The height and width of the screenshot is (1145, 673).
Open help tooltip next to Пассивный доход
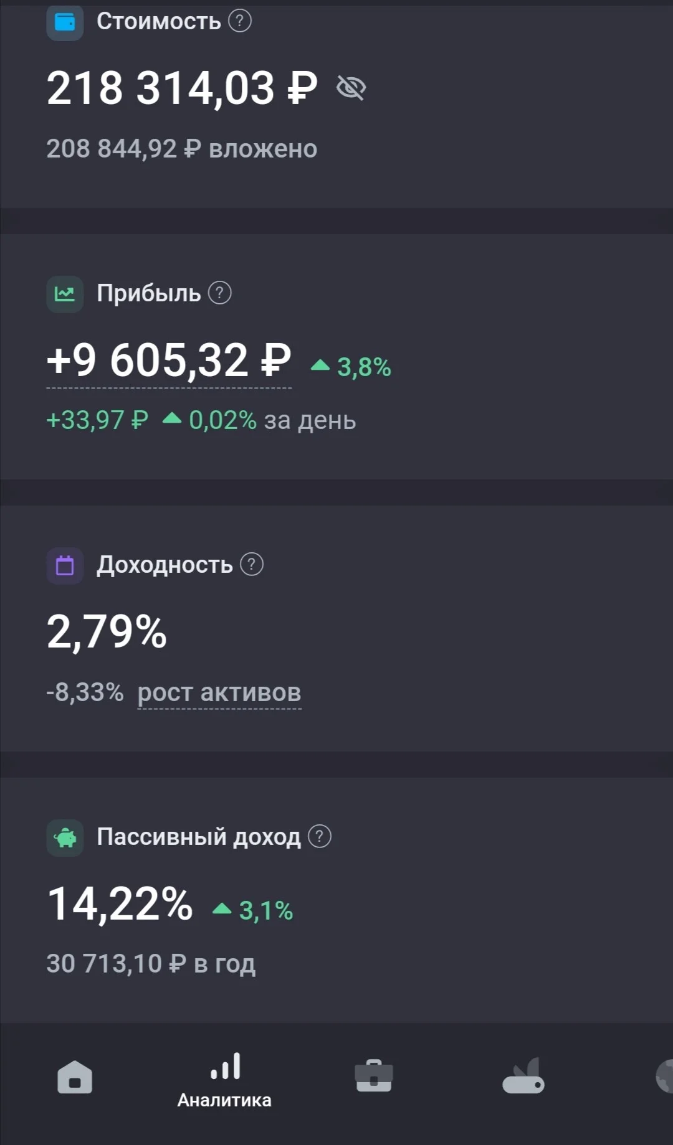click(x=320, y=836)
